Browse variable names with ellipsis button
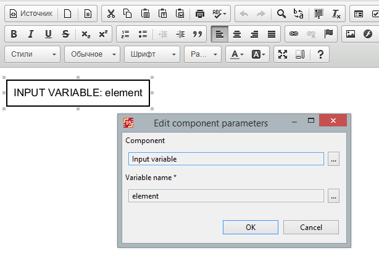Image resolution: width=379 pixels, height=259 pixels. click(333, 195)
